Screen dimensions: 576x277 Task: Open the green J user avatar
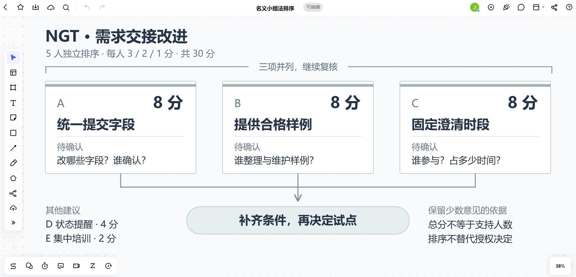[x=475, y=7]
